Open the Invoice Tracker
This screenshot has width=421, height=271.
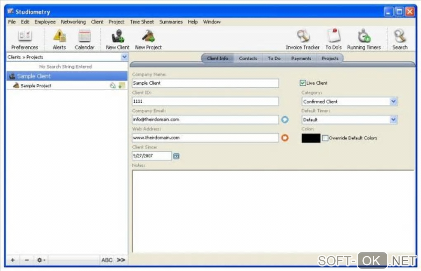point(303,40)
